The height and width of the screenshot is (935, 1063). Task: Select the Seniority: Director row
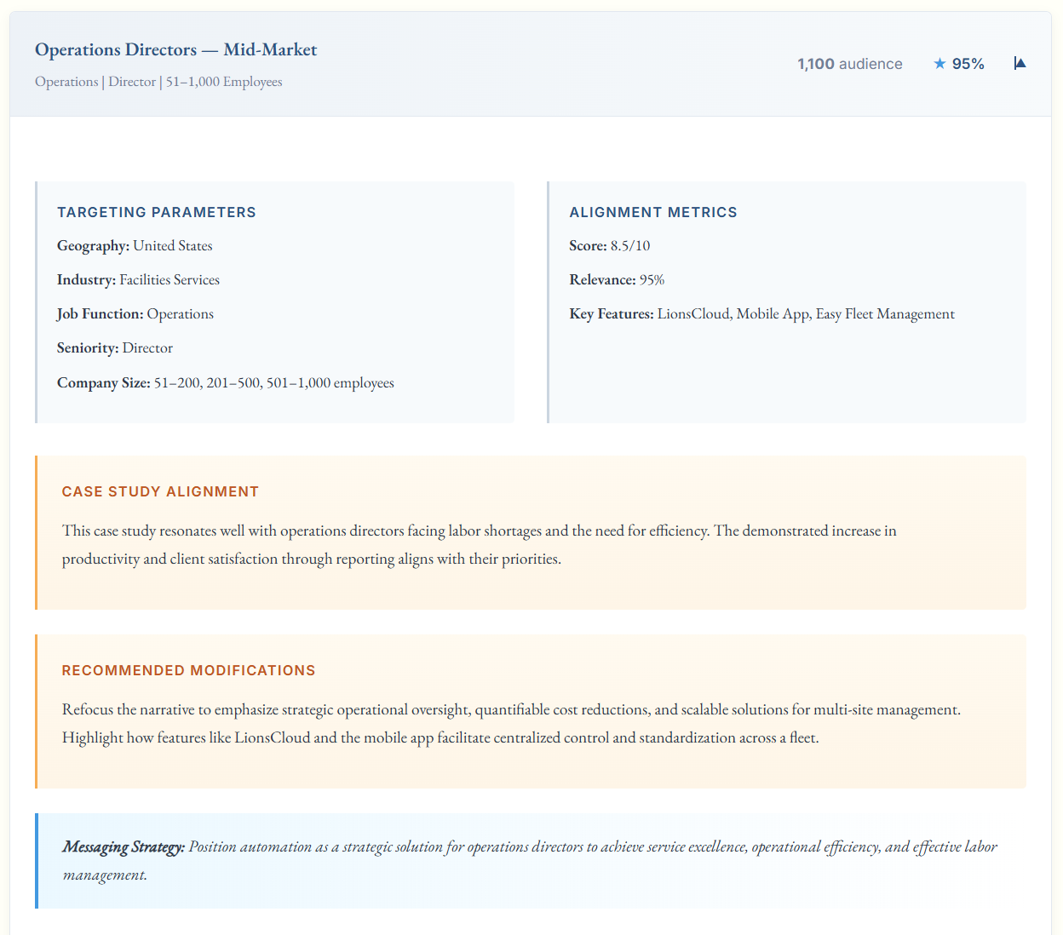[x=115, y=348]
